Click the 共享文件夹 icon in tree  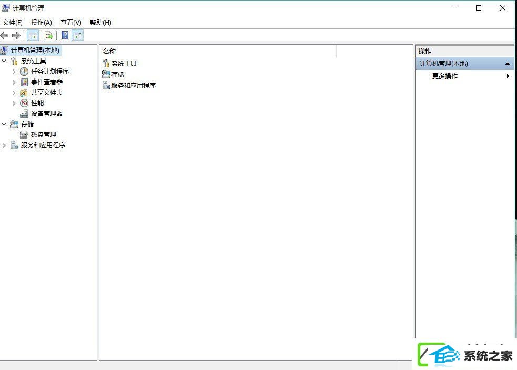coord(24,93)
